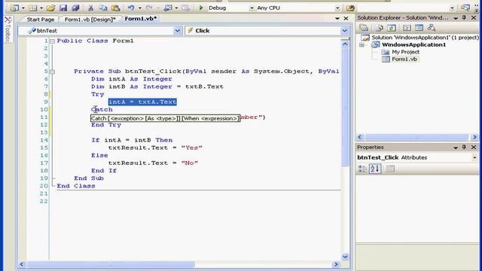Click the Undo arrow icon
Screen dimensions: 482x271
coord(131,8)
